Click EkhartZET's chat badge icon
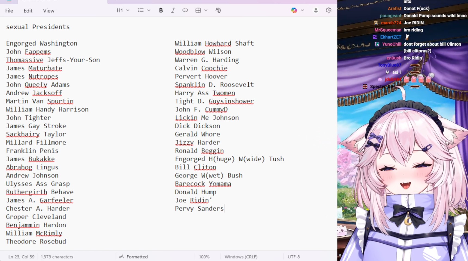Screen dimensions: 468x261 (375, 37)
